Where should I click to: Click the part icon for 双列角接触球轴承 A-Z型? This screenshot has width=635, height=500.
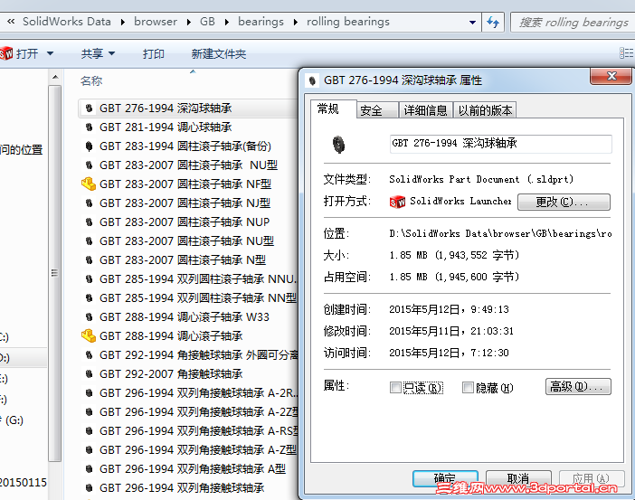tap(89, 449)
